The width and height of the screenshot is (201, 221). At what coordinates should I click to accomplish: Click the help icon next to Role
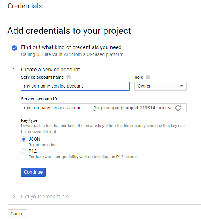pos(148,77)
